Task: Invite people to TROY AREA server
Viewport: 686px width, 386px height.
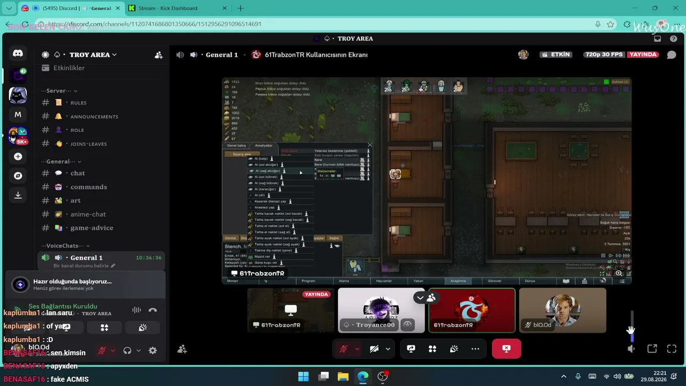Action: (159, 55)
